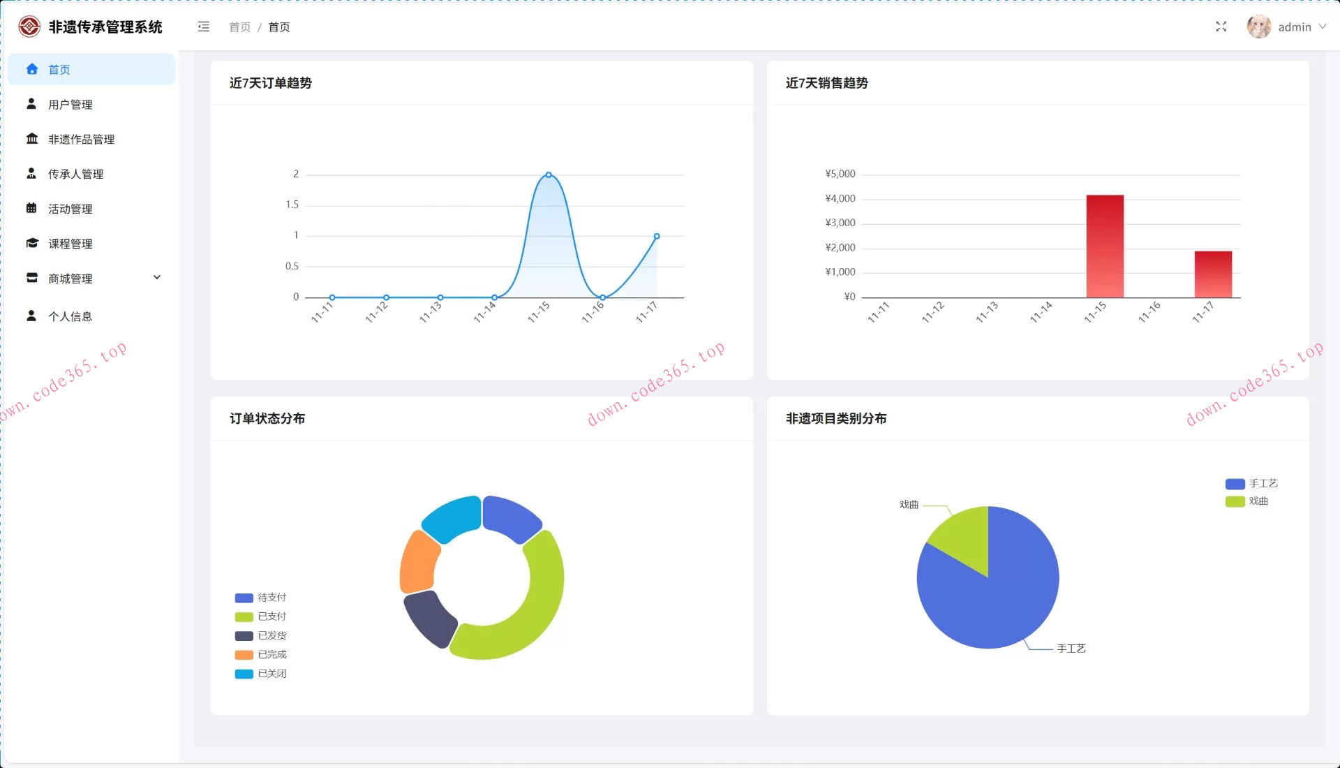The width and height of the screenshot is (1340, 768).
Task: Click the sidebar collapse hamburger icon
Action: [x=204, y=27]
